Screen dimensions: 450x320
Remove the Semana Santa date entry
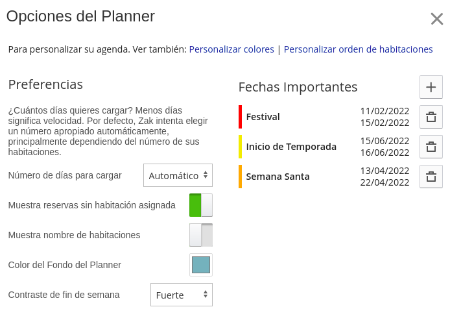coord(431,177)
